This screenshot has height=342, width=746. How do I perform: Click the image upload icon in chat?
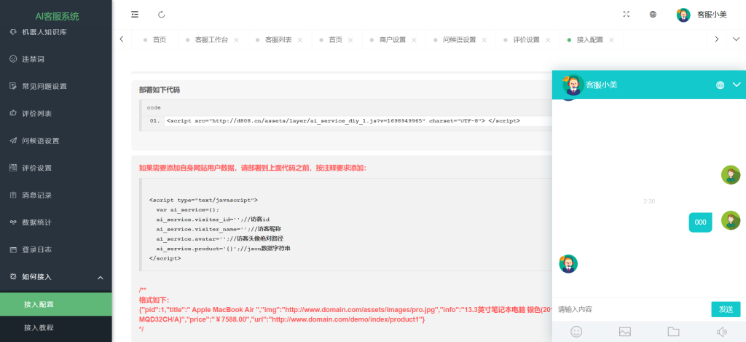pyautogui.click(x=624, y=332)
